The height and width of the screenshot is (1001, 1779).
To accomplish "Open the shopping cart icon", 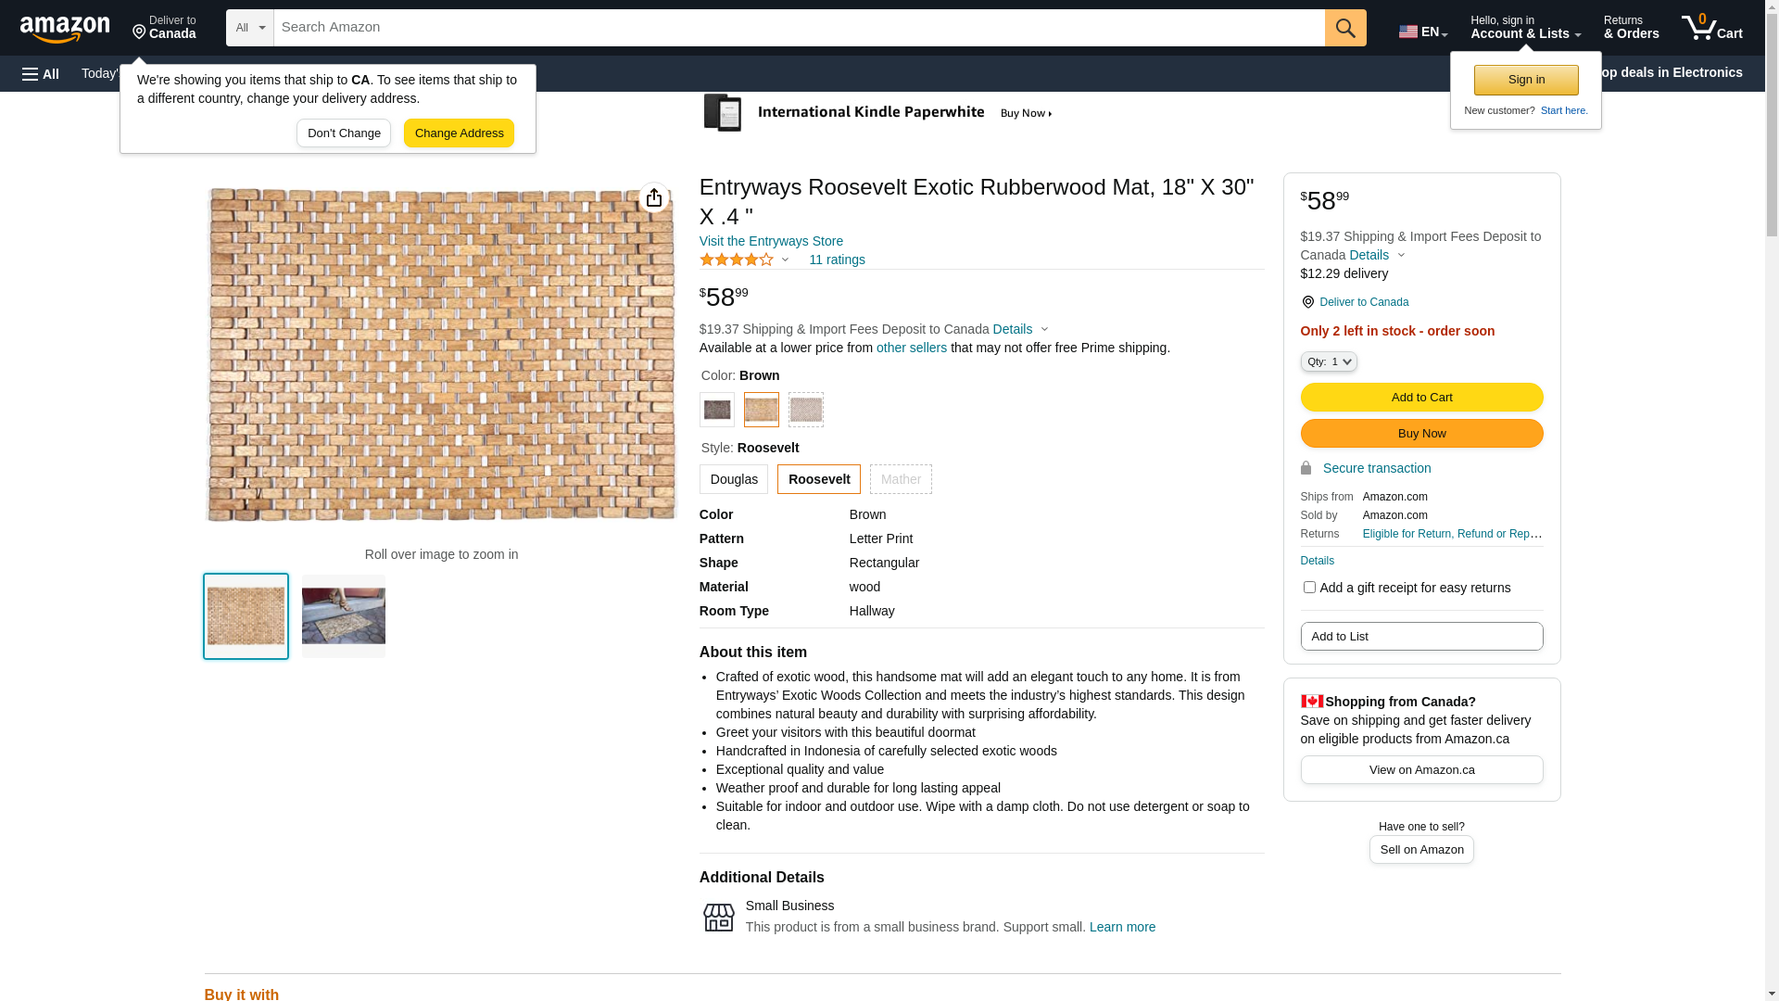I will tap(1711, 28).
